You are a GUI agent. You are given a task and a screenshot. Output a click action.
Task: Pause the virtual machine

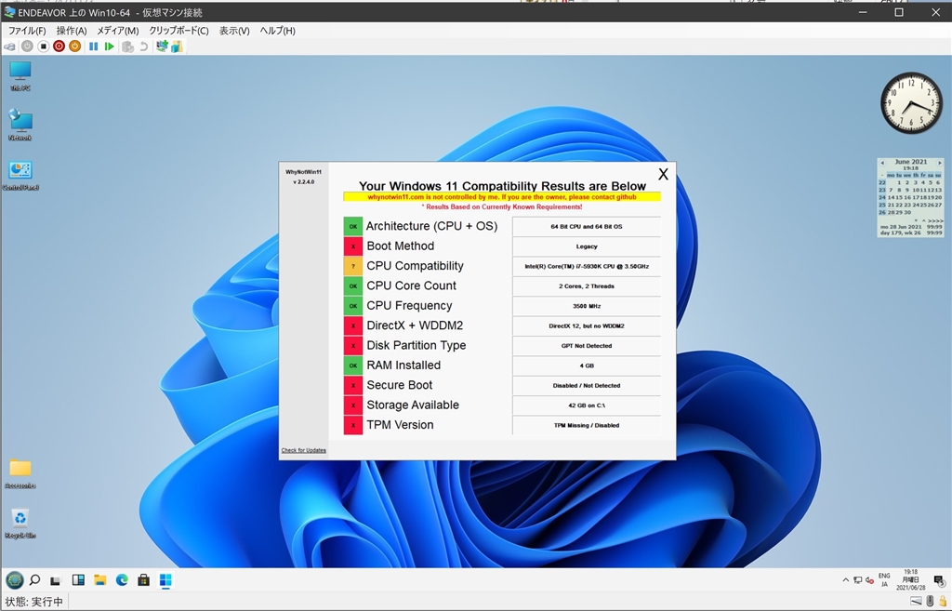pos(94,46)
